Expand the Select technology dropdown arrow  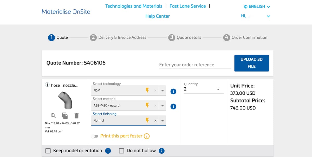coord(162,91)
